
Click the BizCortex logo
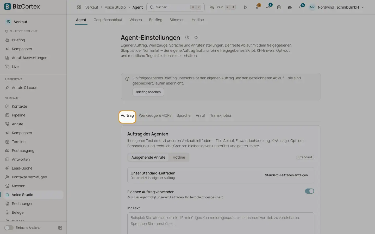click(22, 6)
